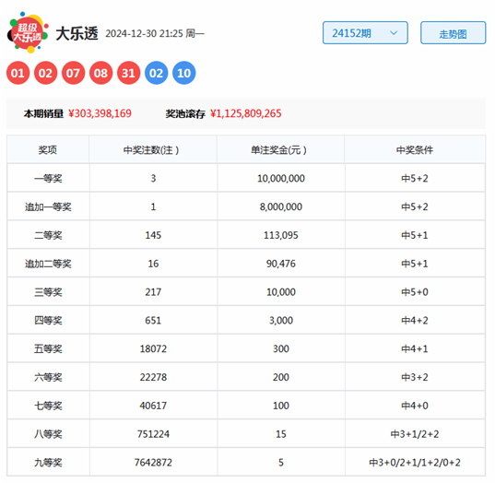The width and height of the screenshot is (495, 483).
Task: Click the sales amount ¥303,398,169
Action: click(x=100, y=113)
